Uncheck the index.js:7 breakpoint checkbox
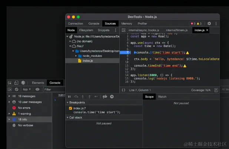Image resolution: width=229 pixels, height=149 pixels. [x=70, y=108]
